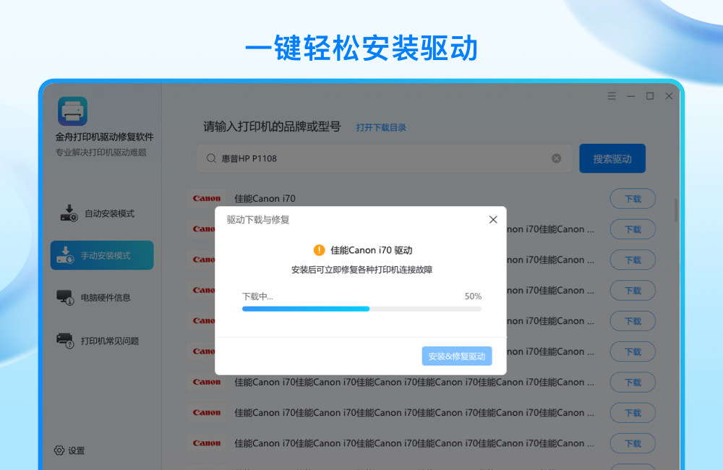Open the hamburger menu at the top right

click(x=611, y=95)
